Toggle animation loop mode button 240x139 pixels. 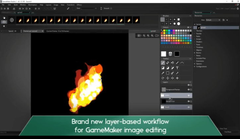pos(4,22)
